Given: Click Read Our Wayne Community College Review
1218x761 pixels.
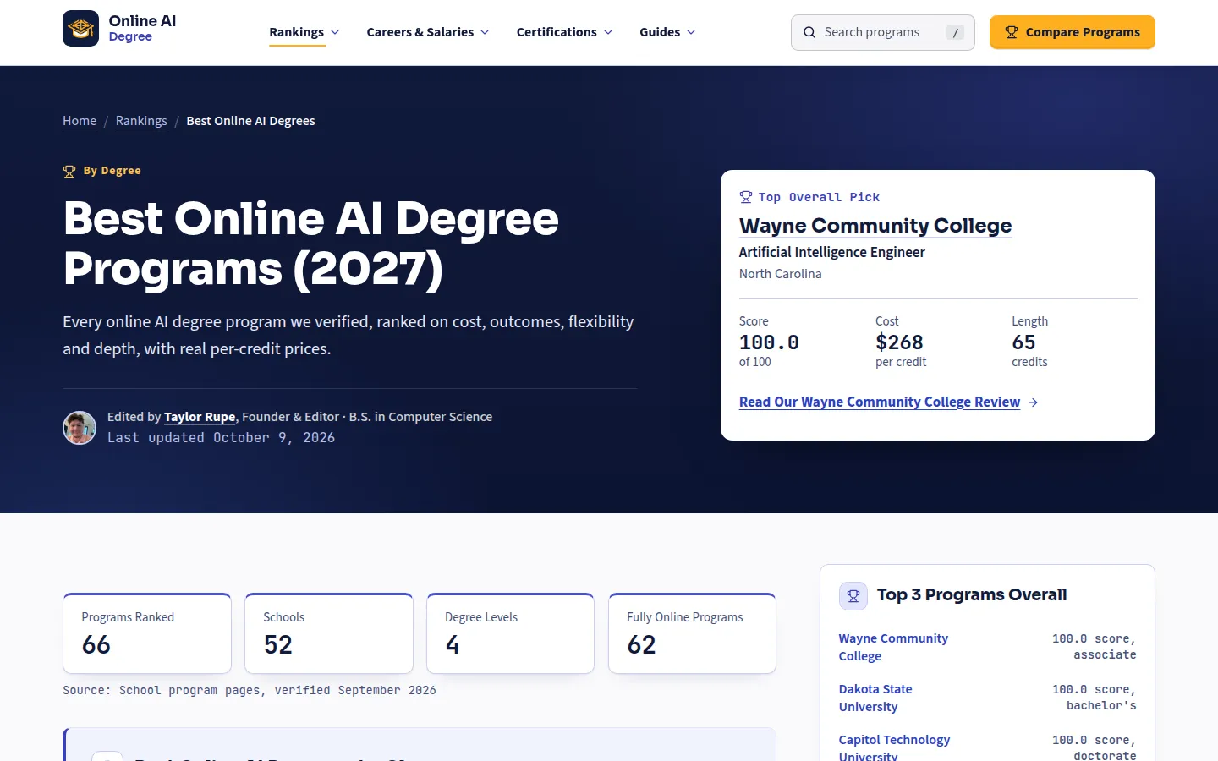Looking at the screenshot, I should tap(880, 402).
